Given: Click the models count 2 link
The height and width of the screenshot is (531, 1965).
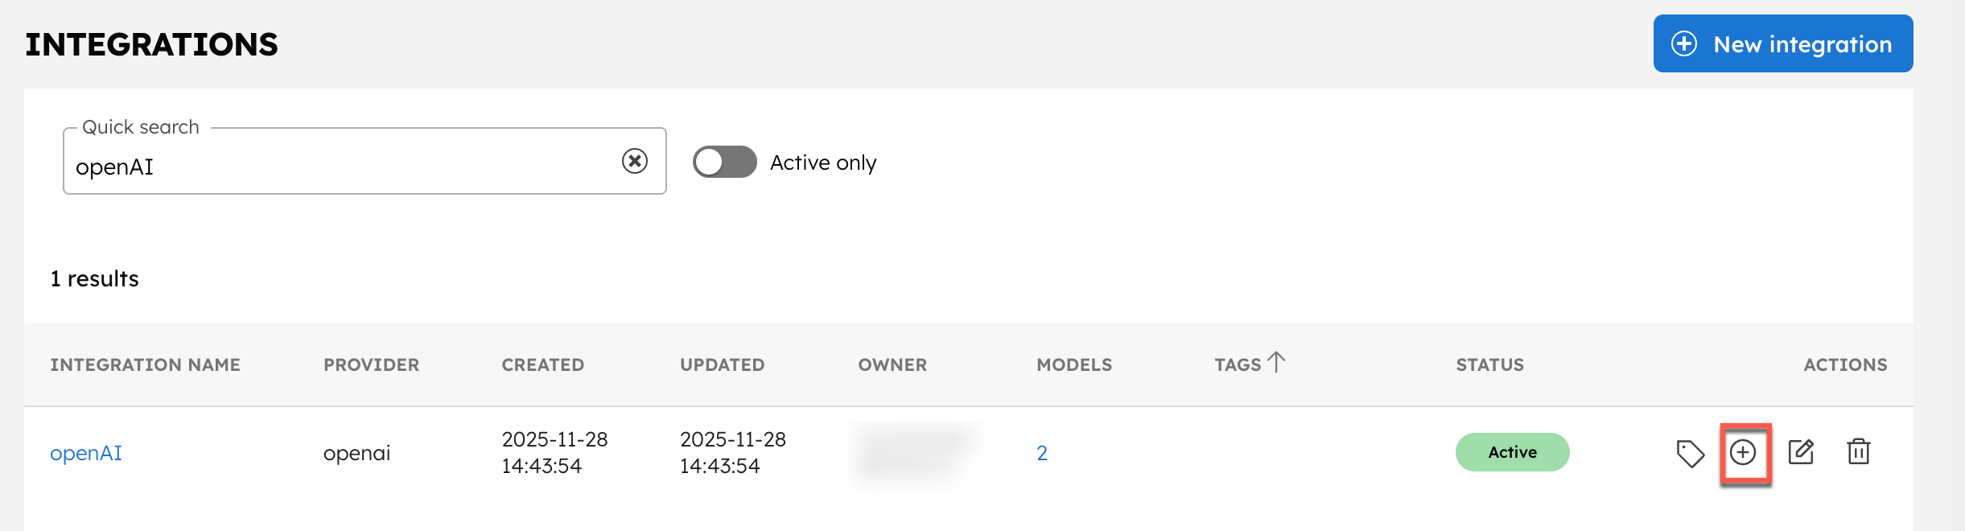Looking at the screenshot, I should [1041, 452].
